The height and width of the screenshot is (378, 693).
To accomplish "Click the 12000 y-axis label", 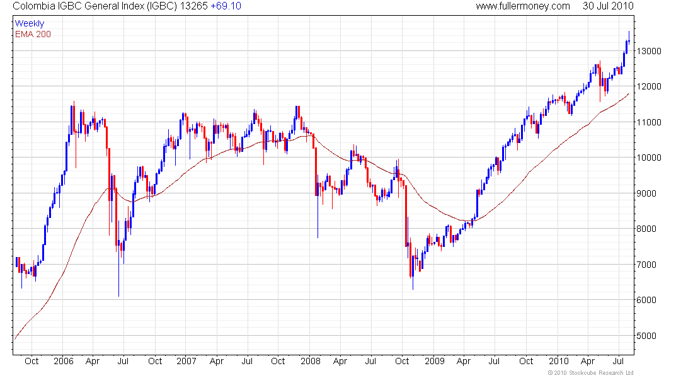I will coord(649,87).
